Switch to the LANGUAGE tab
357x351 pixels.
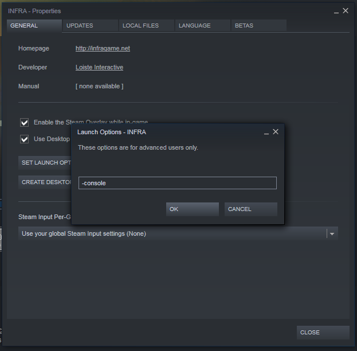(203, 26)
